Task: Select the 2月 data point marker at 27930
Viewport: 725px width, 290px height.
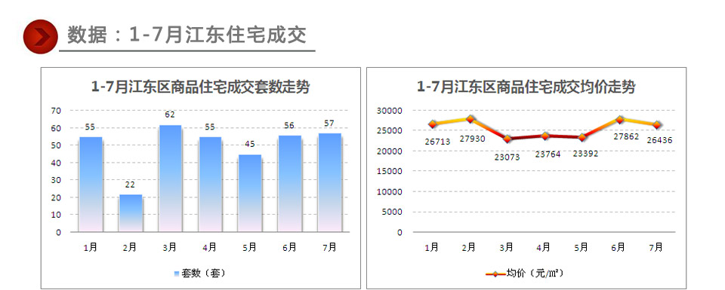Action: pos(470,119)
